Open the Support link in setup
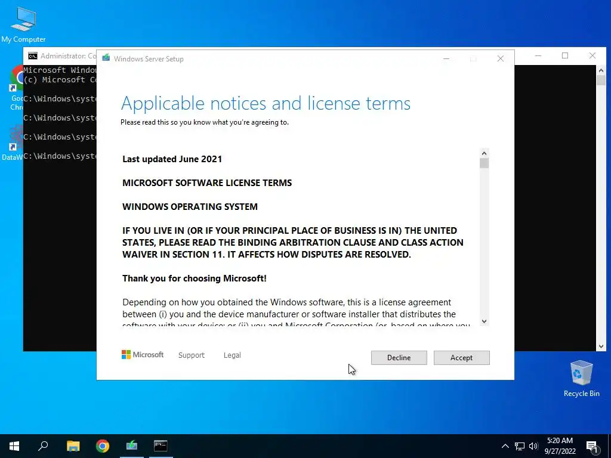The height and width of the screenshot is (458, 611). (x=192, y=355)
